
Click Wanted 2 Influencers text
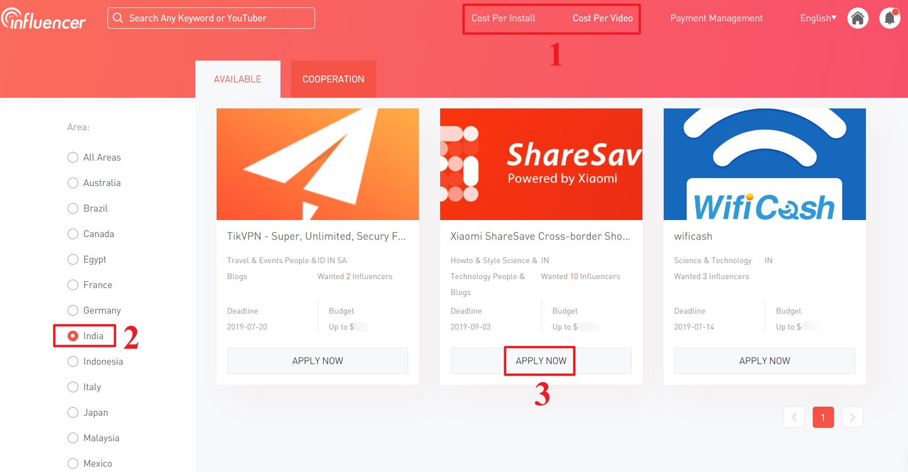[x=355, y=276]
